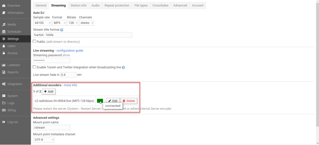Open Media via its music note icon

point(4,25)
